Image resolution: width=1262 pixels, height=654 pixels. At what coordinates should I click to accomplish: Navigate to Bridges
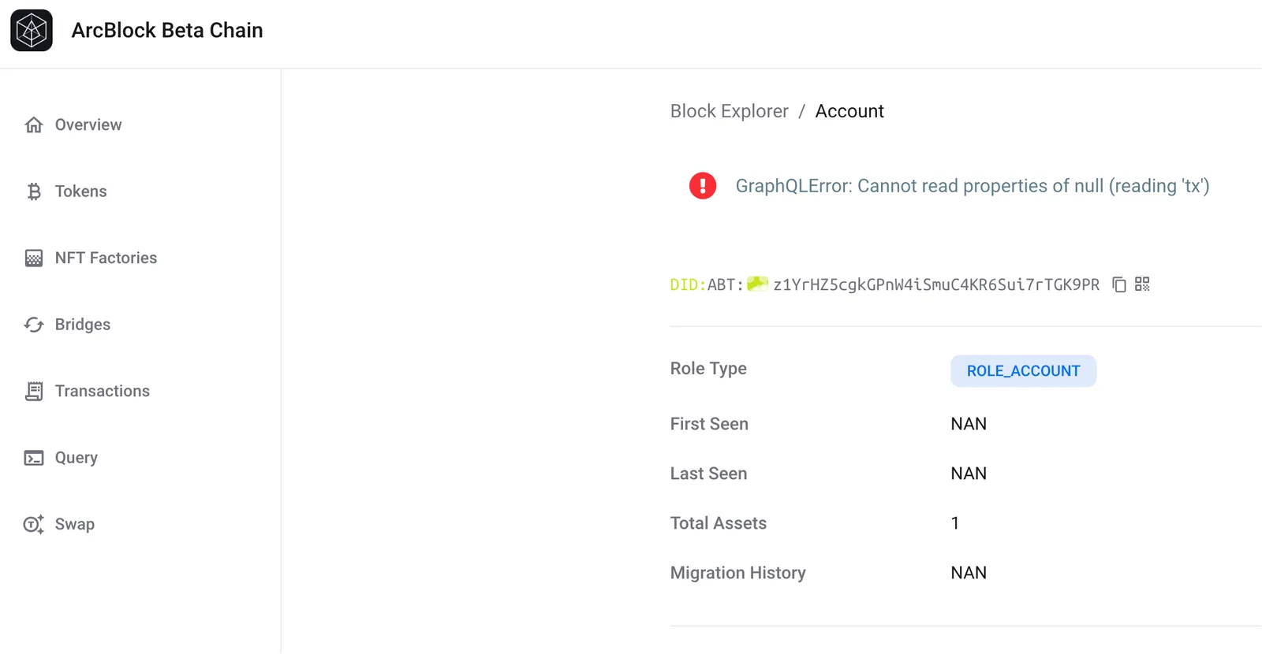click(x=83, y=325)
